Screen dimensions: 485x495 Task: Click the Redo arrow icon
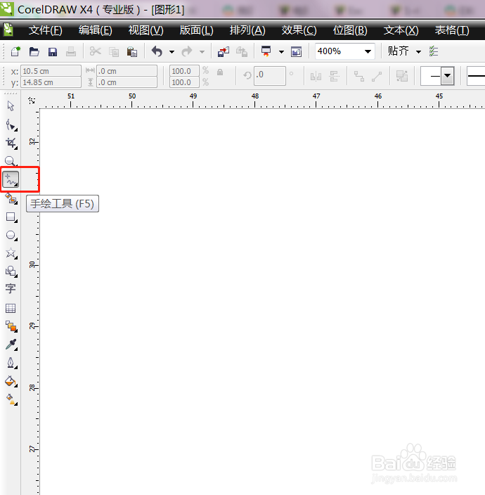pyautogui.click(x=187, y=51)
